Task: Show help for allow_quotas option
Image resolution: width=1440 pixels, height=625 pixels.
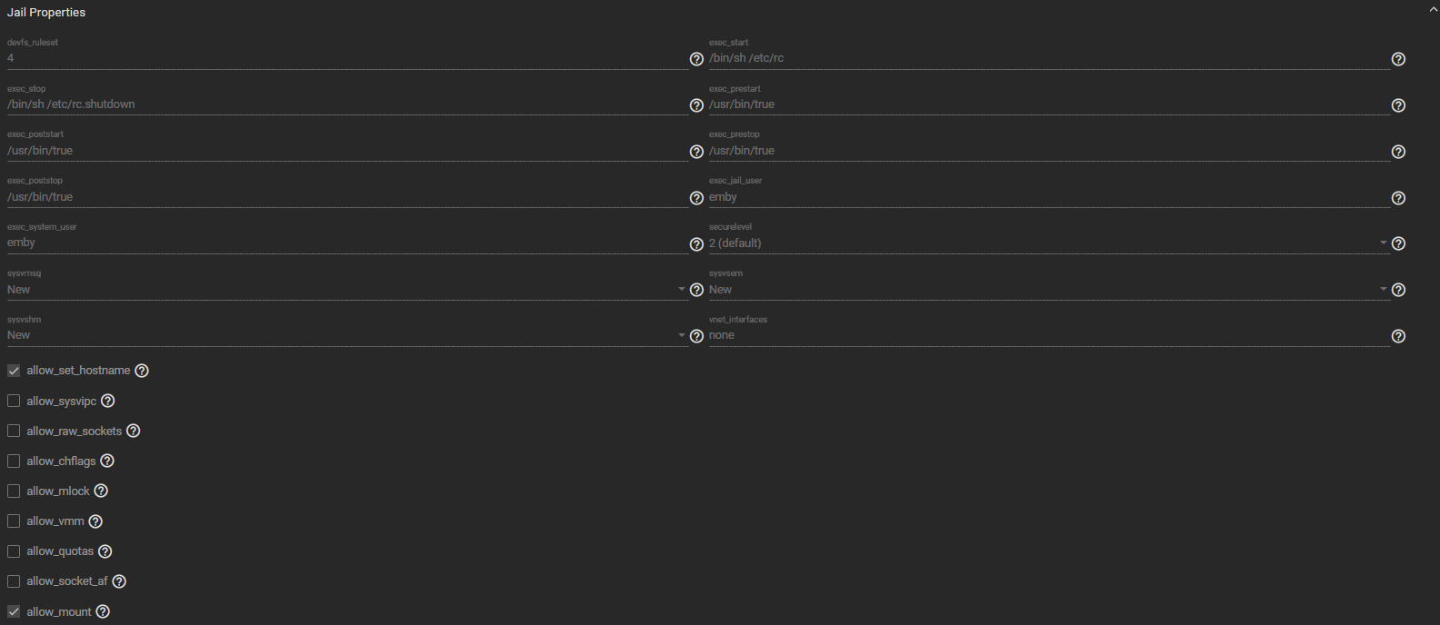Action: click(105, 551)
